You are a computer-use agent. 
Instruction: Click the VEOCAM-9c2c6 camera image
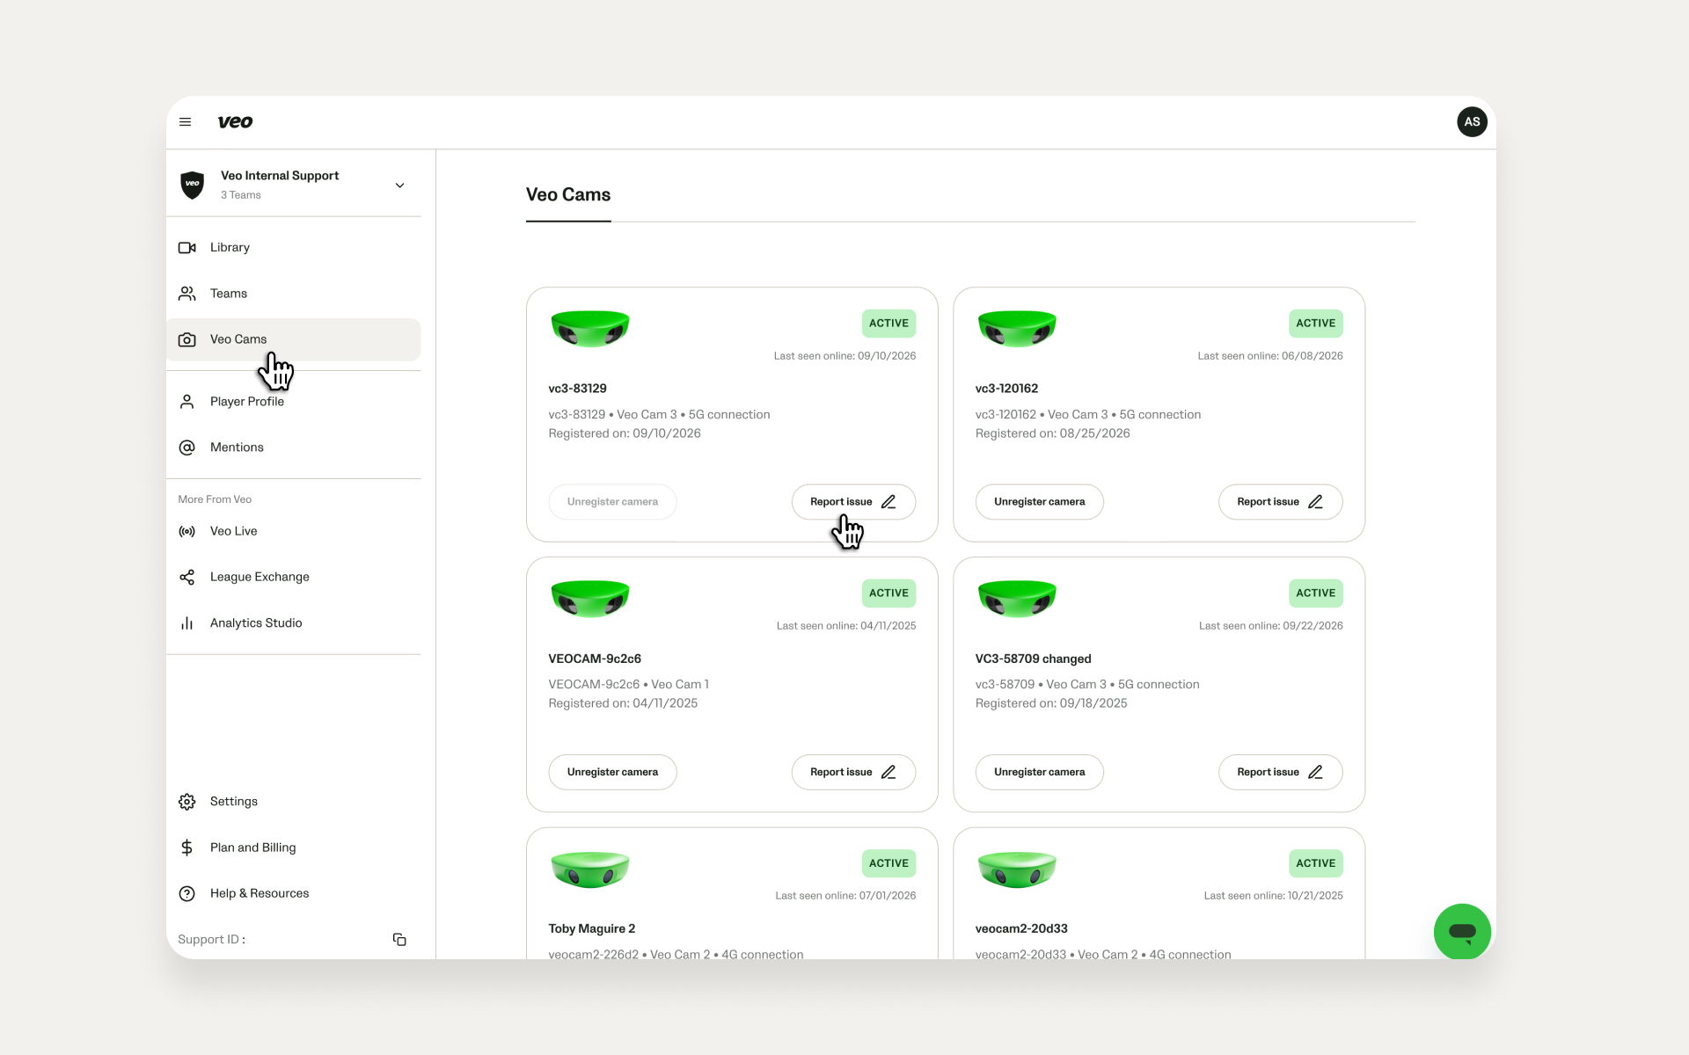point(590,598)
